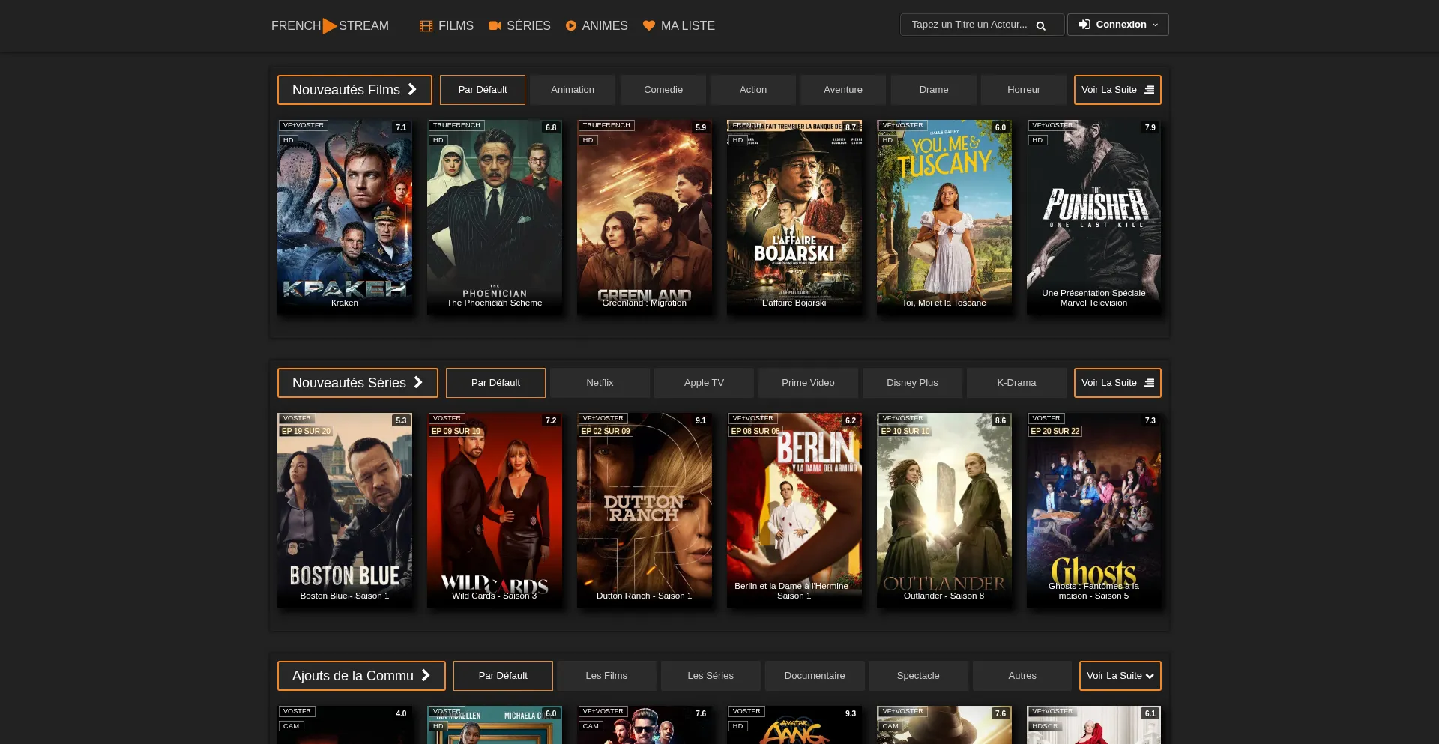Expand the Connexion dropdown arrow
1439x744 pixels.
coord(1155,25)
